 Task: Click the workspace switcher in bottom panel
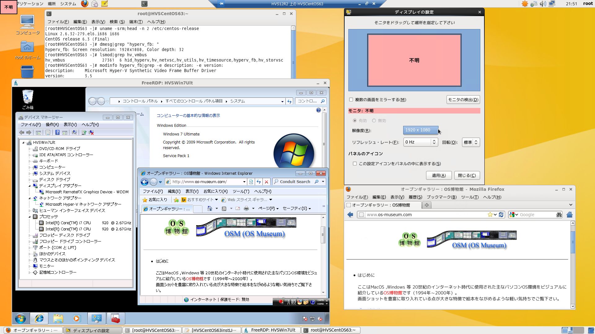573,330
